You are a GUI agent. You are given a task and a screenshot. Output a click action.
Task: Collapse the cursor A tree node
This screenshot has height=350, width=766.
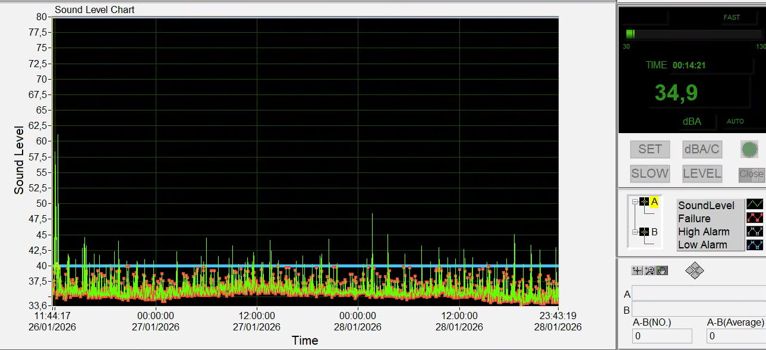(x=635, y=202)
